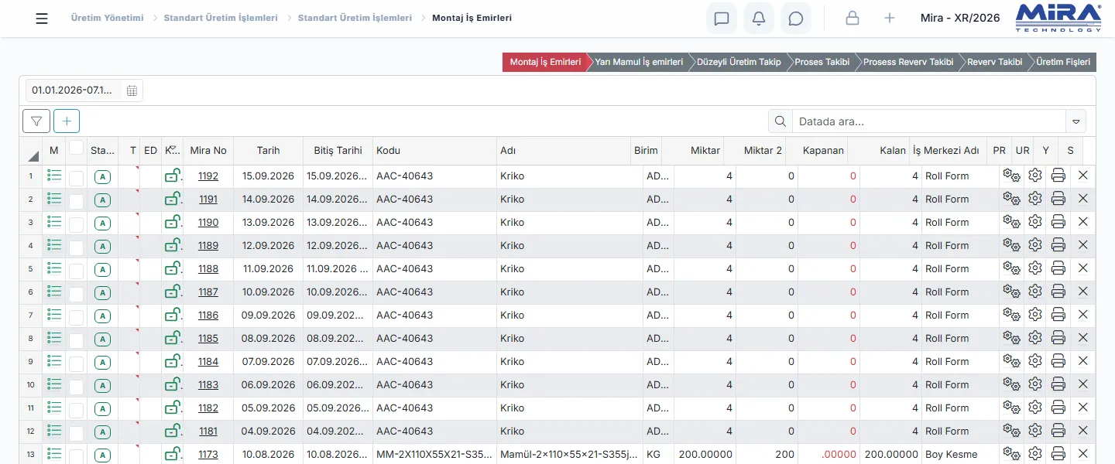Screen dimensions: 1115x464
Task: Tick the select-all checkbox in the table header
Action: click(76, 147)
